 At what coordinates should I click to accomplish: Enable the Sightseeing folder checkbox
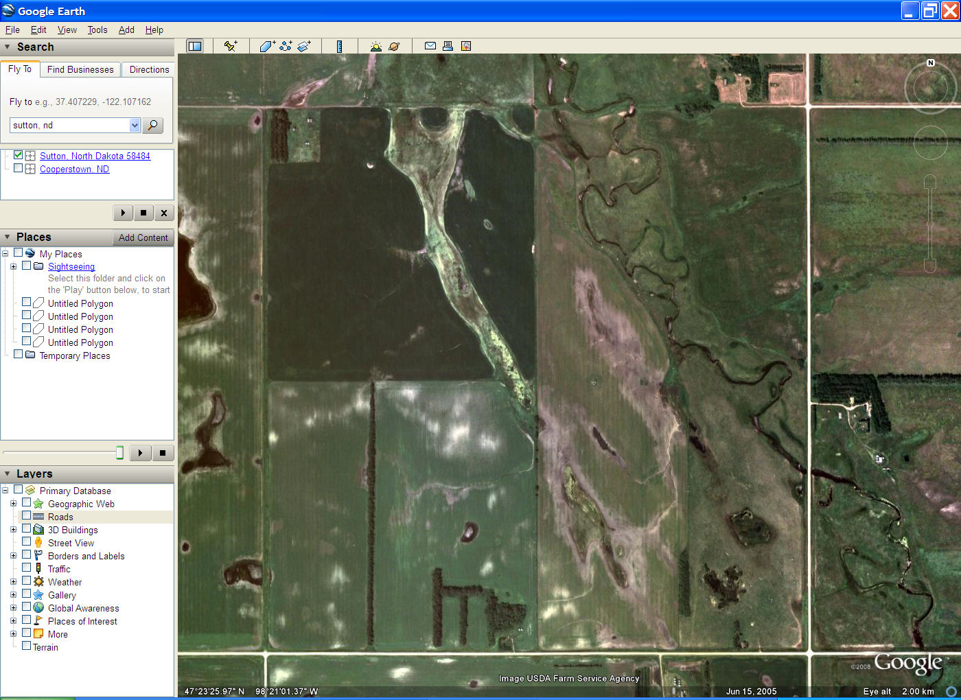[27, 266]
